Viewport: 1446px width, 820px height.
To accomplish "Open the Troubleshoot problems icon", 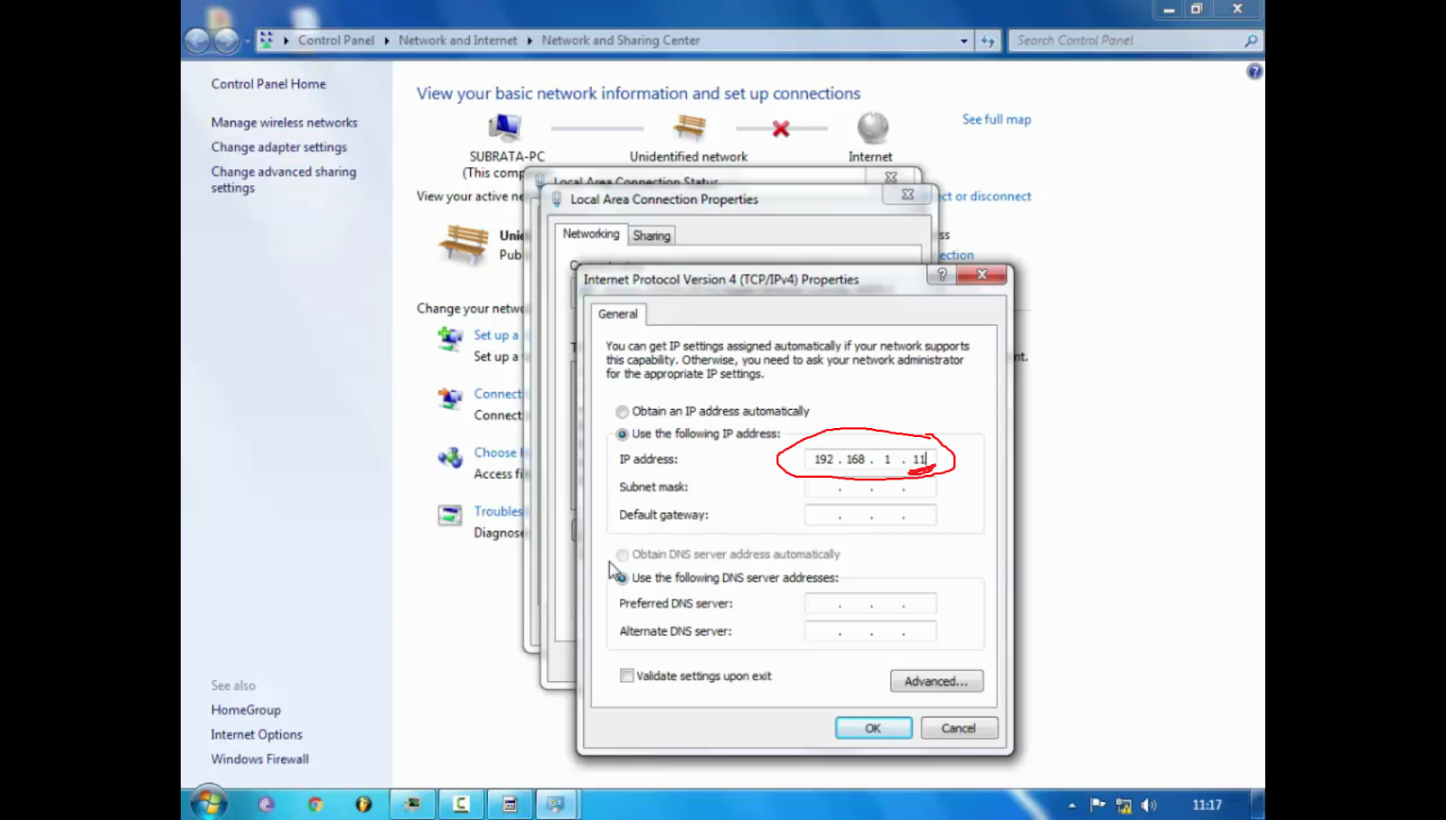I will [450, 515].
